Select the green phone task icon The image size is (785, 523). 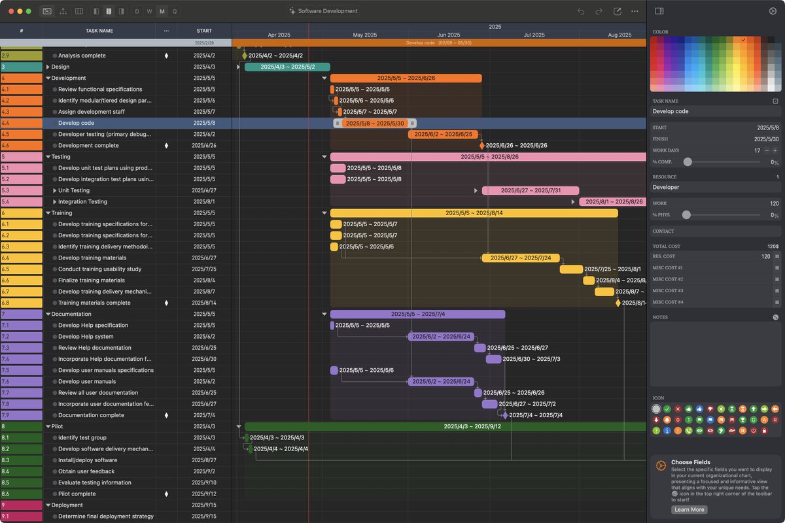[689, 431]
